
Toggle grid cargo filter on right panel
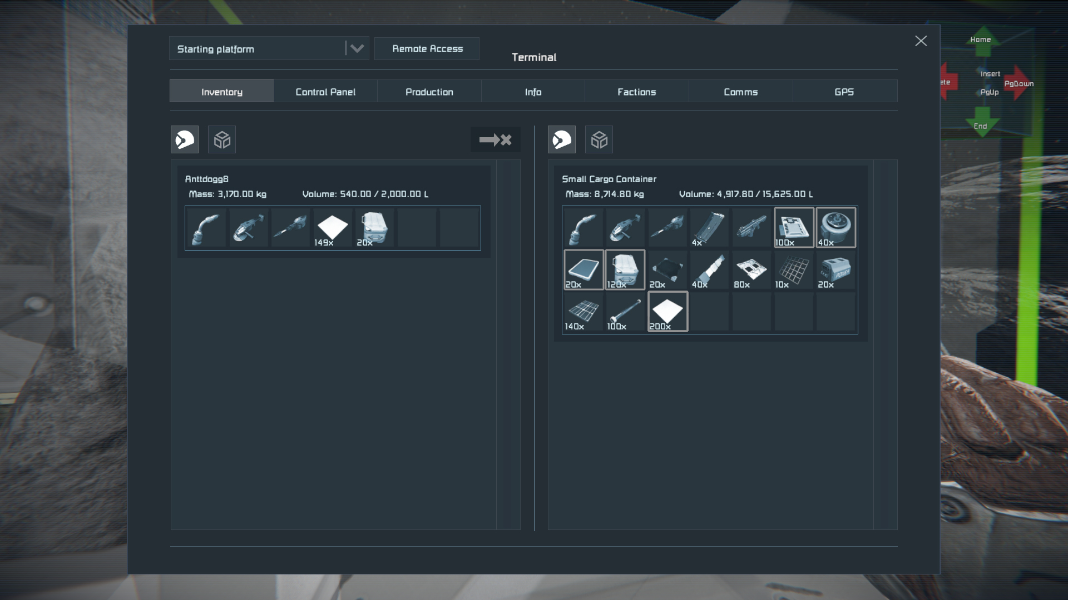click(599, 139)
